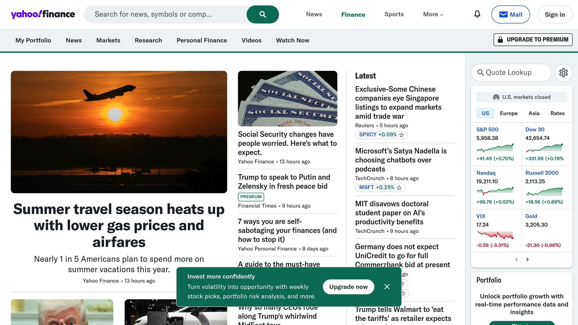Star the MSFT ticker to follow
578x325 pixels.
click(399, 188)
